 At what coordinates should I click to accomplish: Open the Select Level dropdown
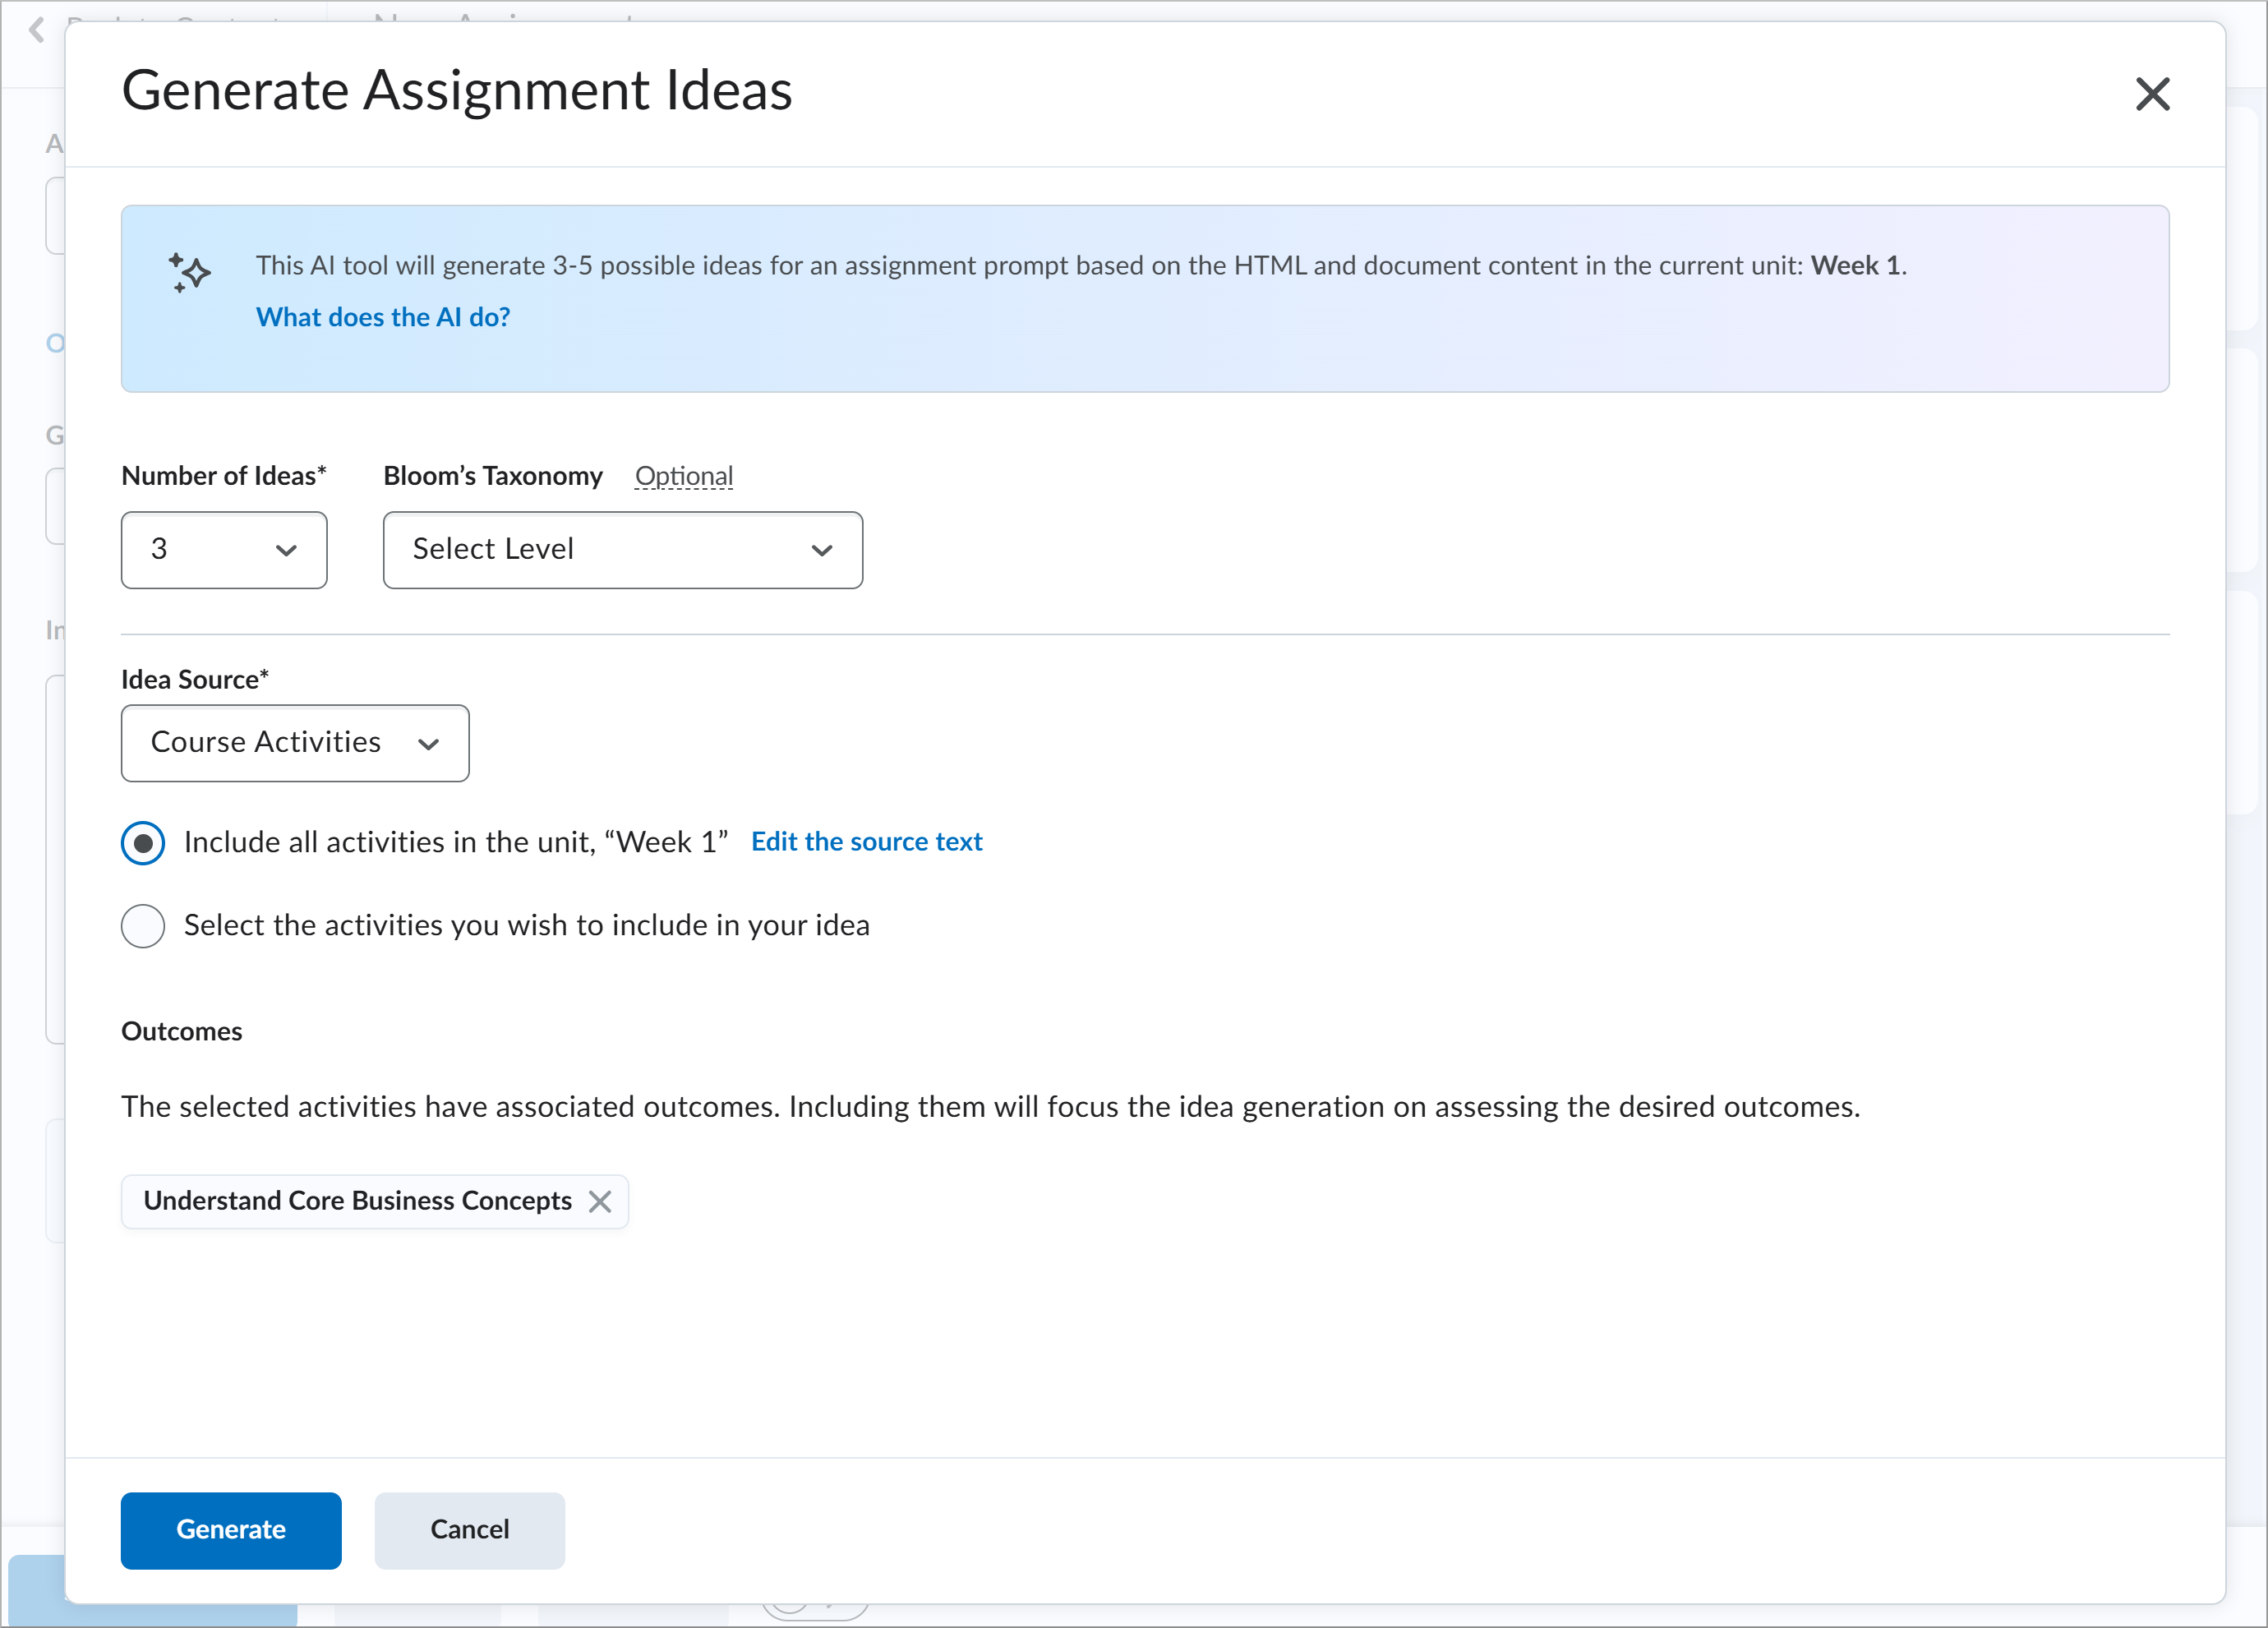click(x=621, y=550)
